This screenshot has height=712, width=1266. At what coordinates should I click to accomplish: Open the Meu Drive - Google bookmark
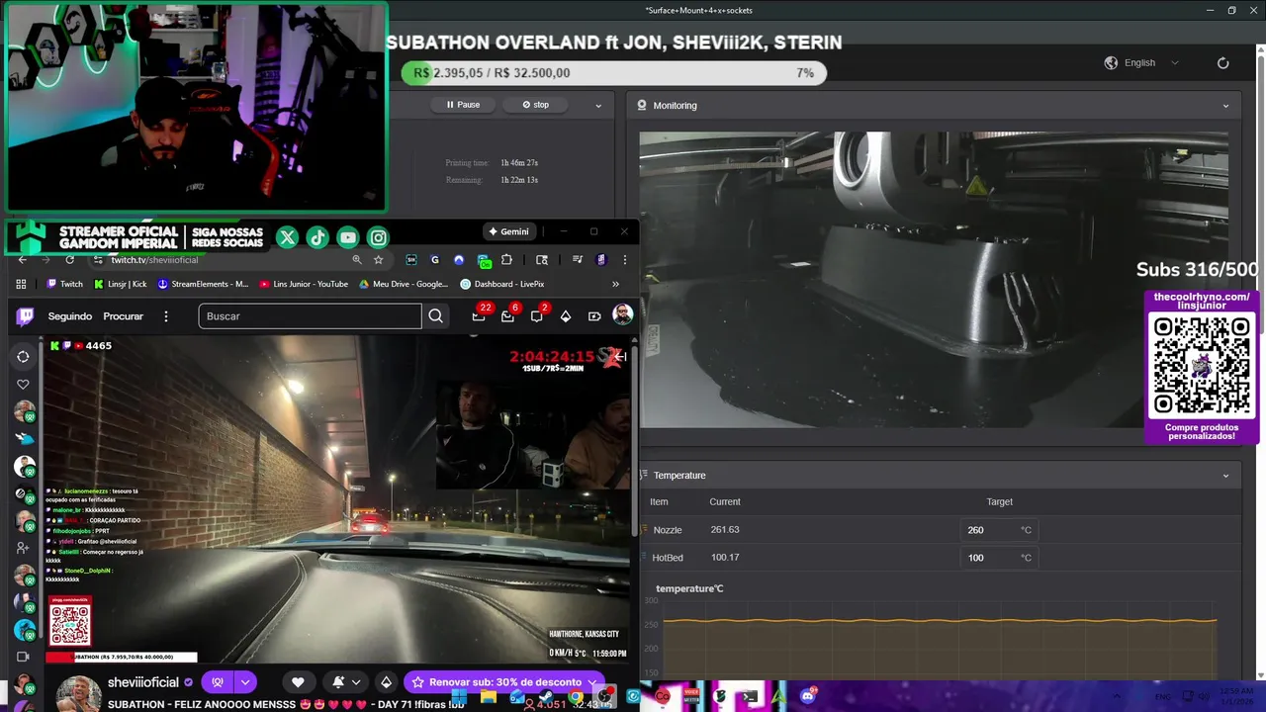404,284
